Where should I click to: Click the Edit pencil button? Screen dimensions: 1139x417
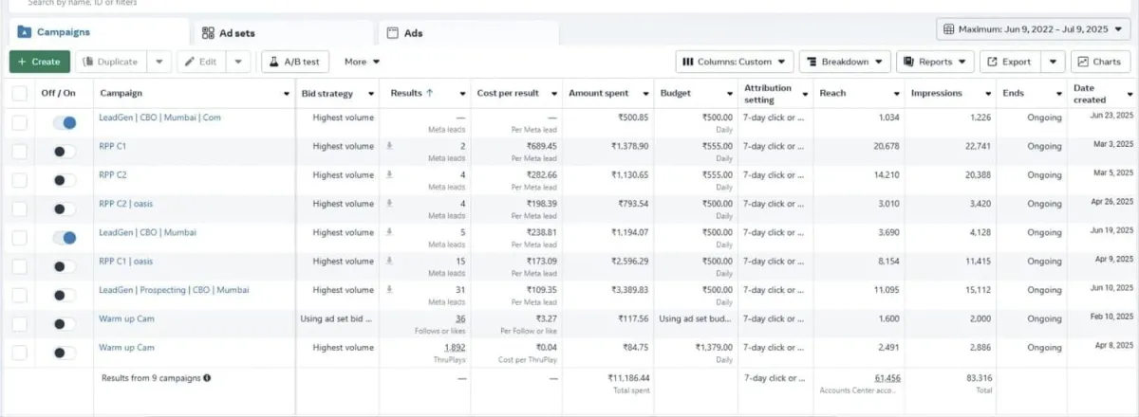coord(200,62)
